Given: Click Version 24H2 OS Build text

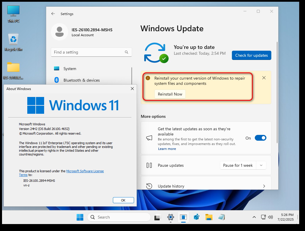Looking at the screenshot, I should click(x=44, y=129).
